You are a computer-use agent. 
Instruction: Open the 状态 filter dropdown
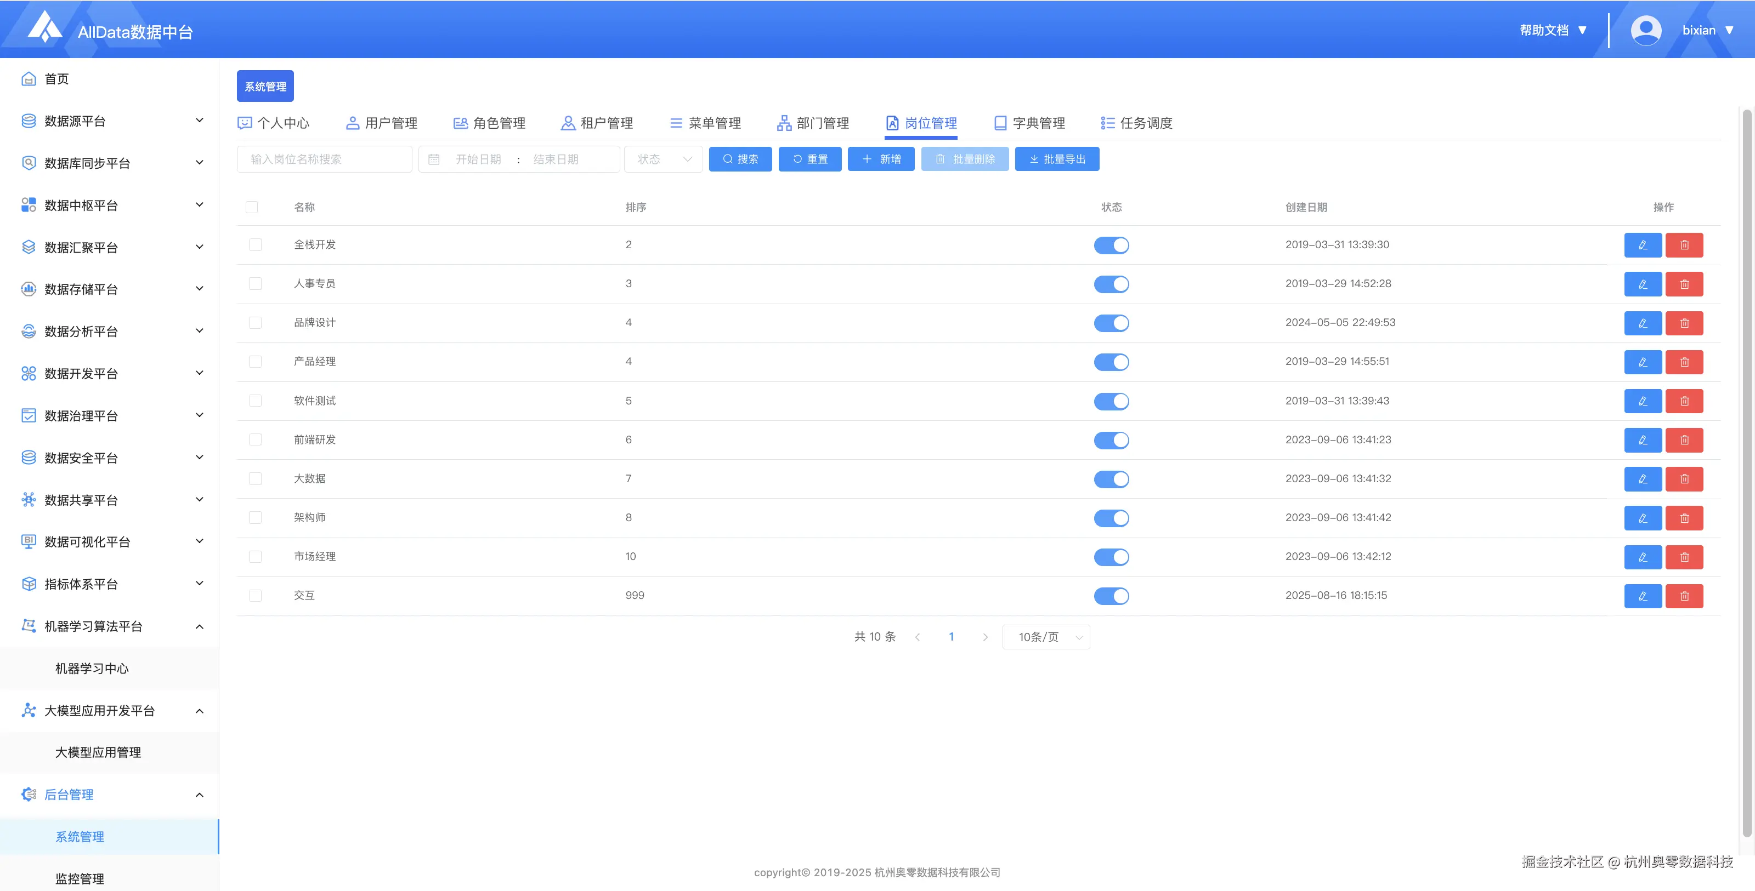tap(663, 159)
